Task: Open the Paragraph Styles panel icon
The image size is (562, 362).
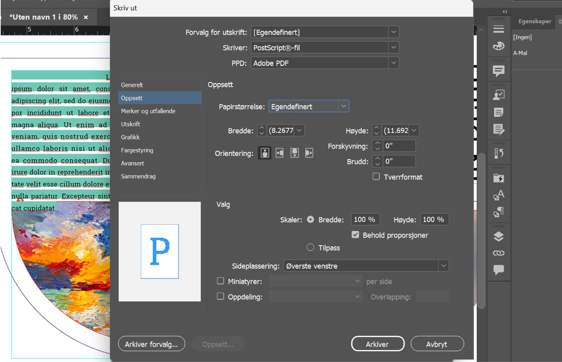Action: tap(498, 212)
